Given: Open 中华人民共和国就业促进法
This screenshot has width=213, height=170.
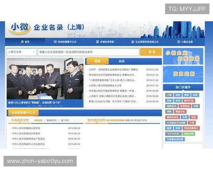Looking at the screenshot, I should coord(26,128).
